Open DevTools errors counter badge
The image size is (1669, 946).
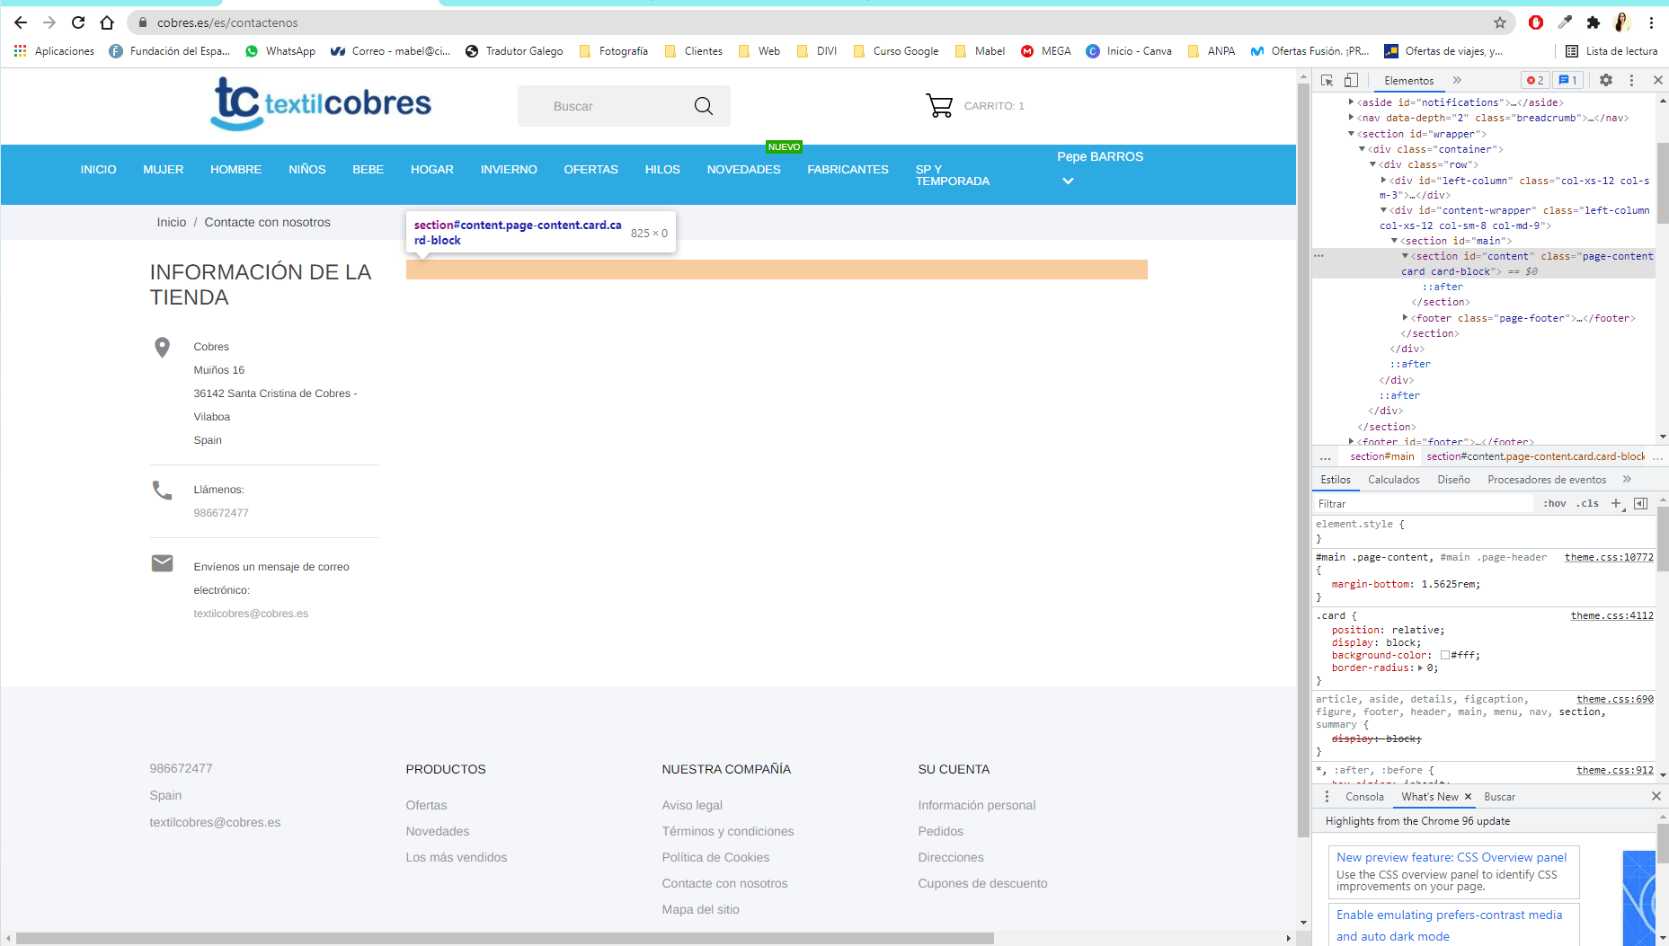[1535, 80]
